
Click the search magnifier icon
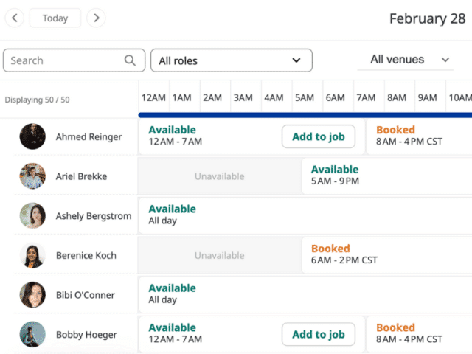[130, 60]
